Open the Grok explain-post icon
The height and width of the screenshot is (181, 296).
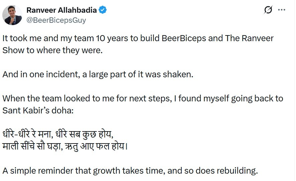pos(268,10)
